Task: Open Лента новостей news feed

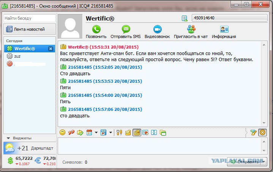Action: pos(30,29)
